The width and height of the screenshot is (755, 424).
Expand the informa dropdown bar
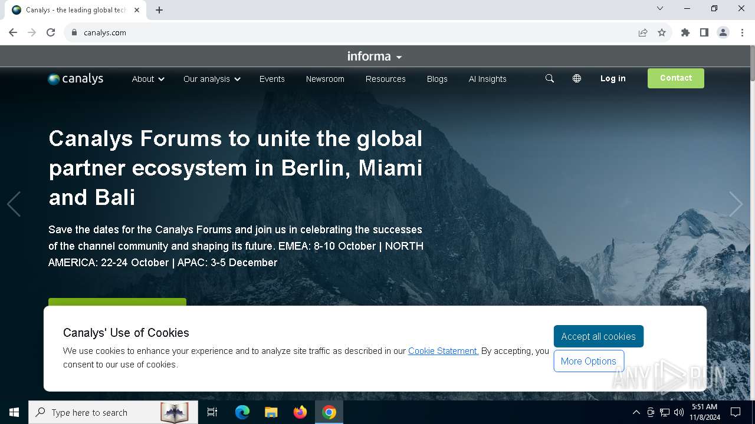click(x=375, y=57)
